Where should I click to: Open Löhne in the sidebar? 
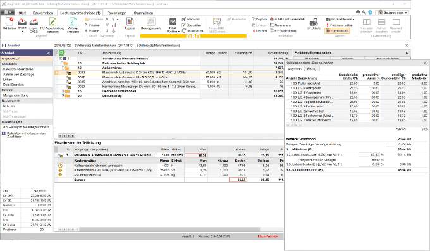pyautogui.click(x=8, y=80)
